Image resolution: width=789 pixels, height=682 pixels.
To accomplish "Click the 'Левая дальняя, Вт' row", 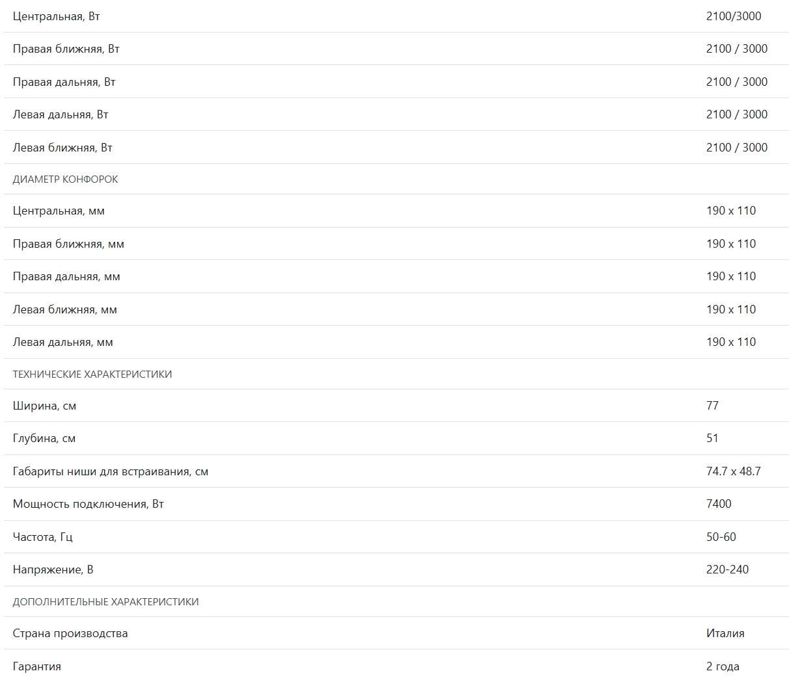I will click(396, 114).
